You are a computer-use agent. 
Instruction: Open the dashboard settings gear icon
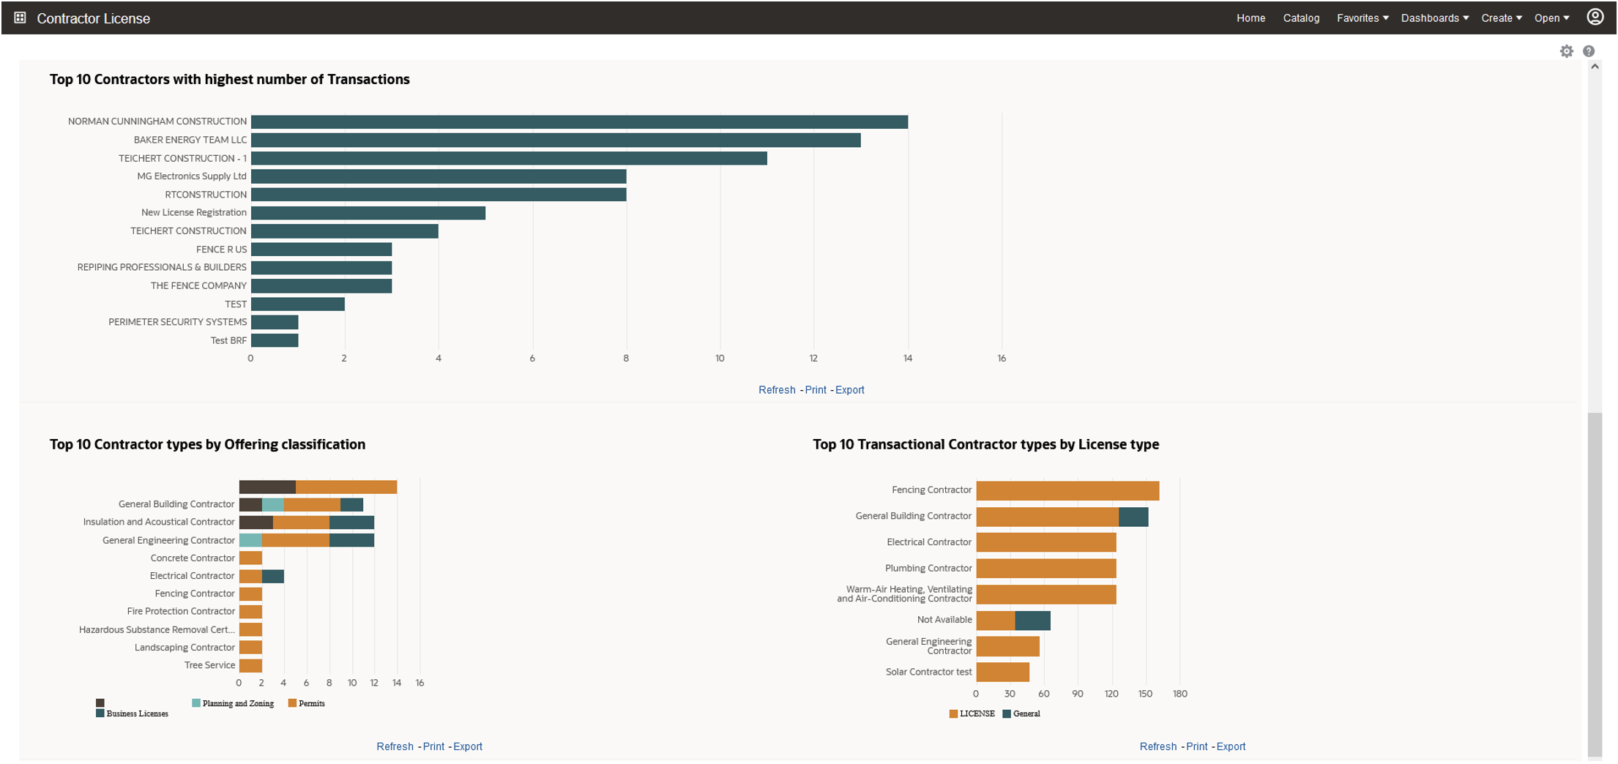click(1567, 50)
